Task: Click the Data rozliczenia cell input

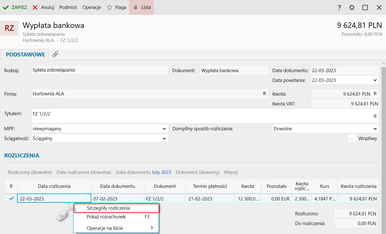Action: 54,199
